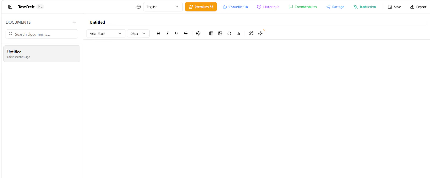Click the AI sparkles premium icon
This screenshot has width=430, height=178.
[x=260, y=34]
